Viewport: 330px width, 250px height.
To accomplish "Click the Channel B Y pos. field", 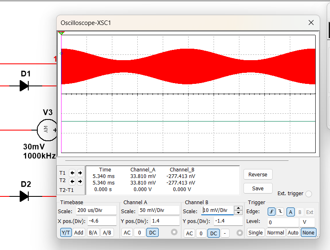I will click(x=228, y=221).
